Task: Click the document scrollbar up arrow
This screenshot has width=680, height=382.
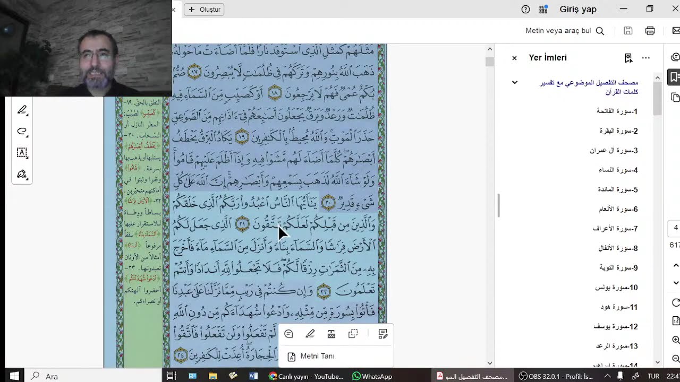Action: pyautogui.click(x=490, y=49)
